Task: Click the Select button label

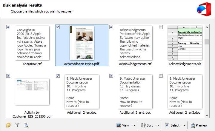Action: [x=175, y=125]
